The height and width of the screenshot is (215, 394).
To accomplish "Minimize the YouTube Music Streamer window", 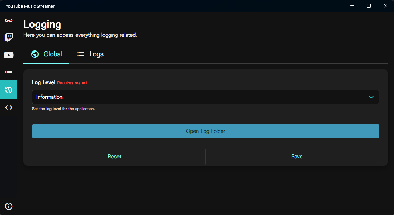I will [352, 6].
